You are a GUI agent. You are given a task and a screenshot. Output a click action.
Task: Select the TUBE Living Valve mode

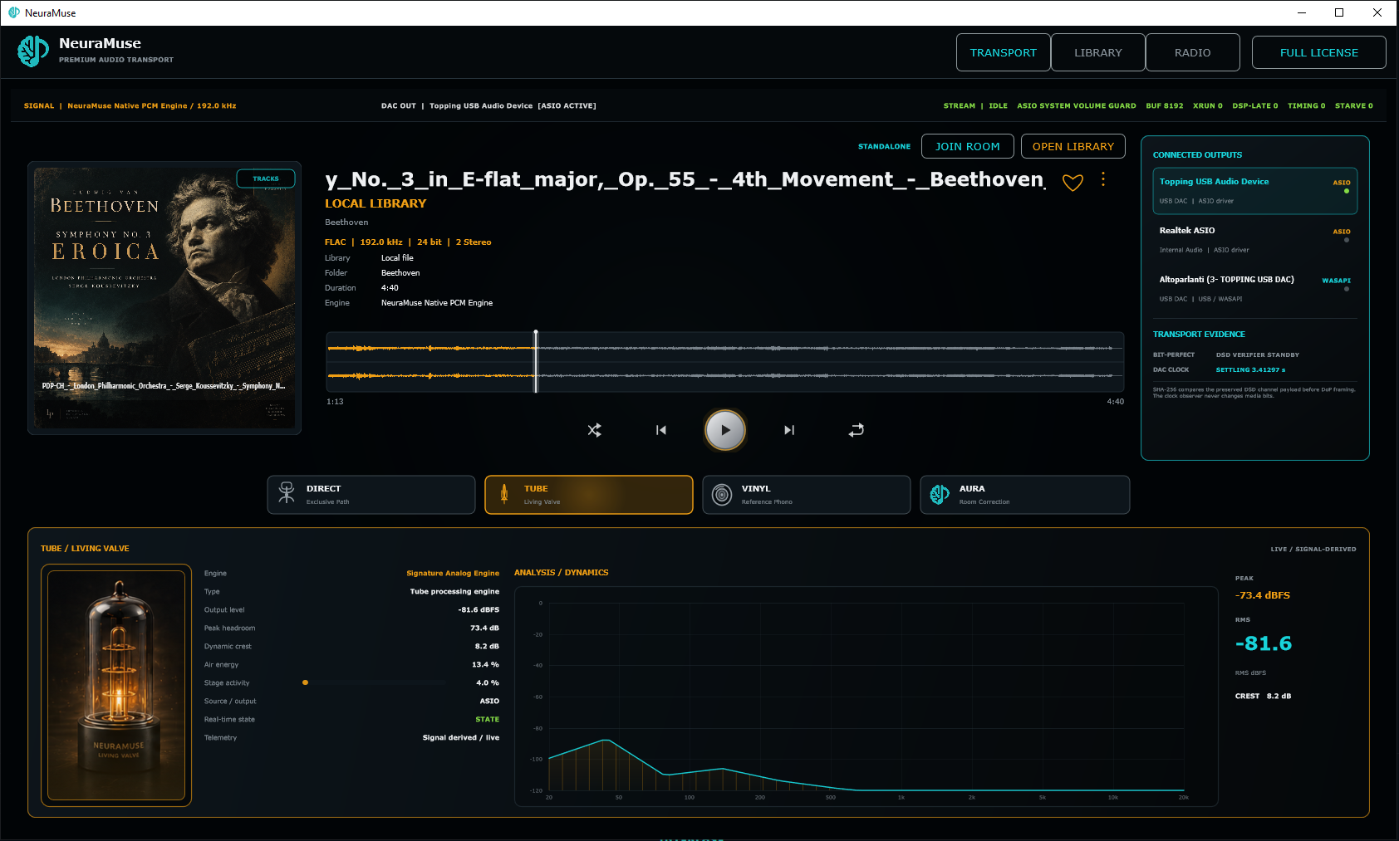pos(589,495)
